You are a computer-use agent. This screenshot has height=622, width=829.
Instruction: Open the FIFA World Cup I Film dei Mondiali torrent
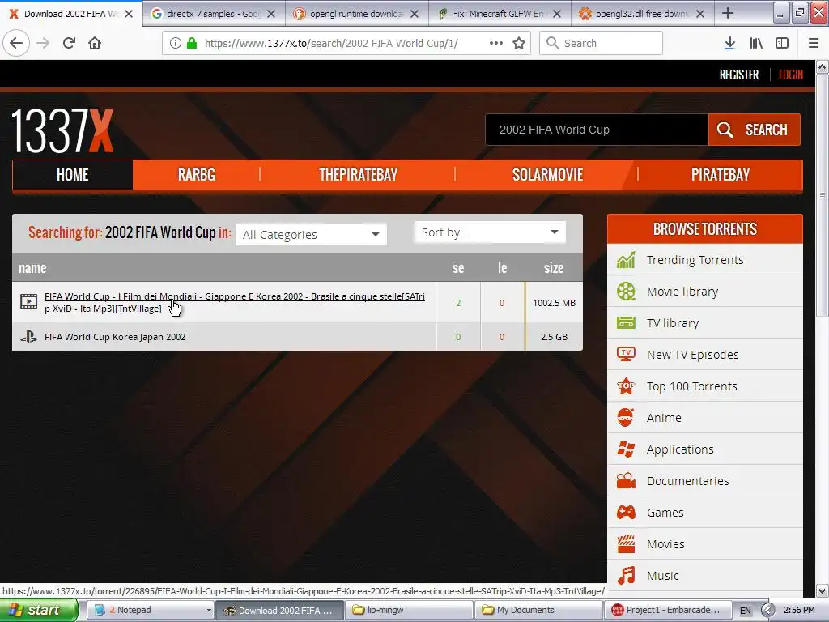click(x=234, y=303)
